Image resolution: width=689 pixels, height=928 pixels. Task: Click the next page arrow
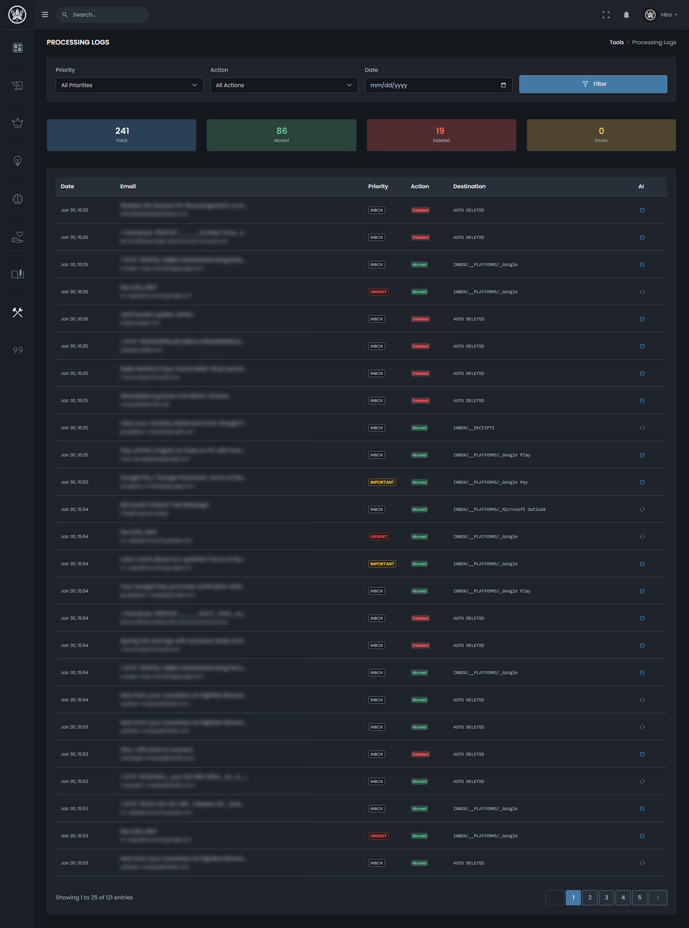pos(658,897)
